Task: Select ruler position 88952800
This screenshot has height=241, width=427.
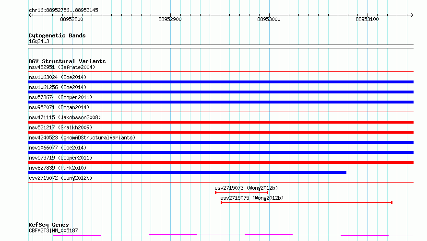Action: click(71, 19)
